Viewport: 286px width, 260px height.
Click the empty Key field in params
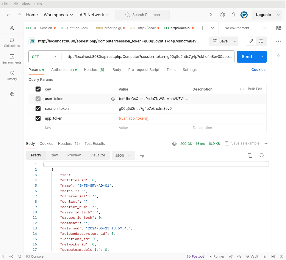click(x=79, y=128)
